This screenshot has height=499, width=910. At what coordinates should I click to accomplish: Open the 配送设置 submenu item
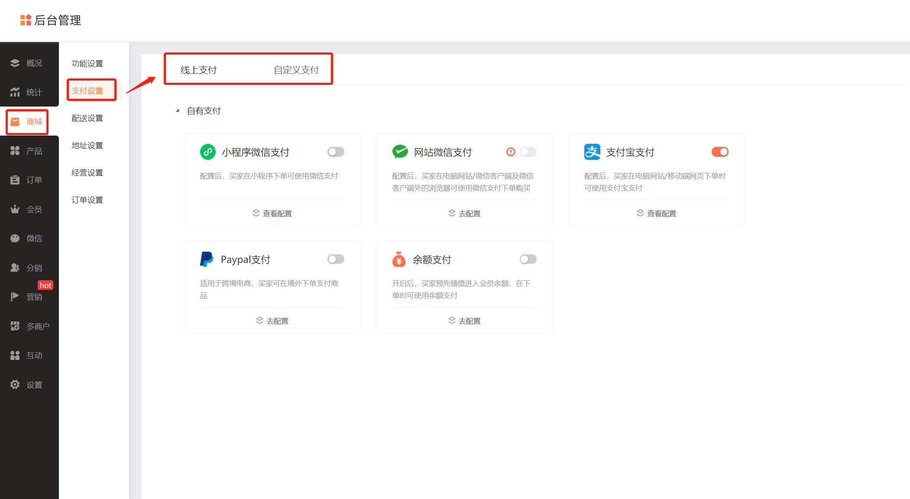point(87,118)
